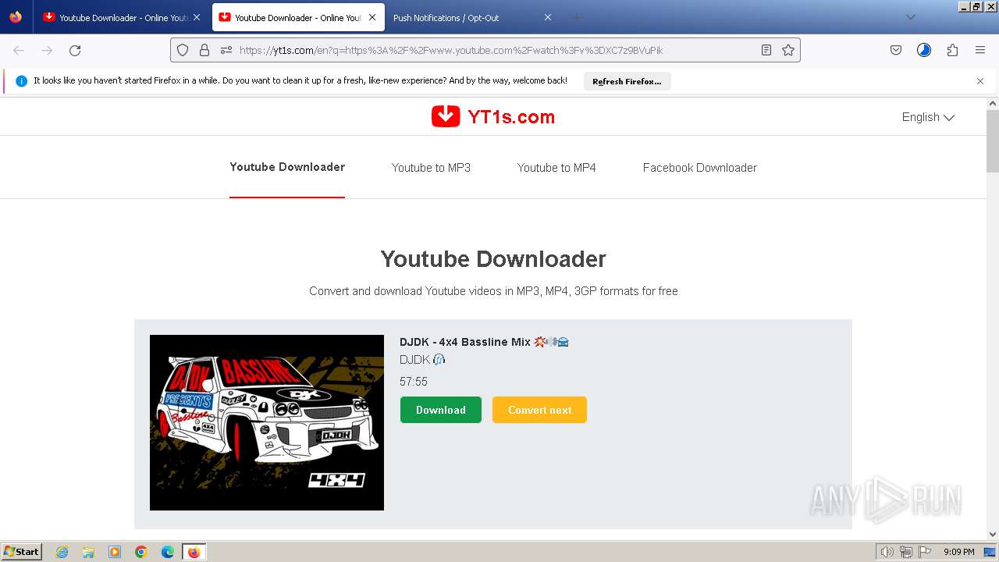Close the first Youtube Downloader tab
The height and width of the screenshot is (562, 999).
[197, 17]
